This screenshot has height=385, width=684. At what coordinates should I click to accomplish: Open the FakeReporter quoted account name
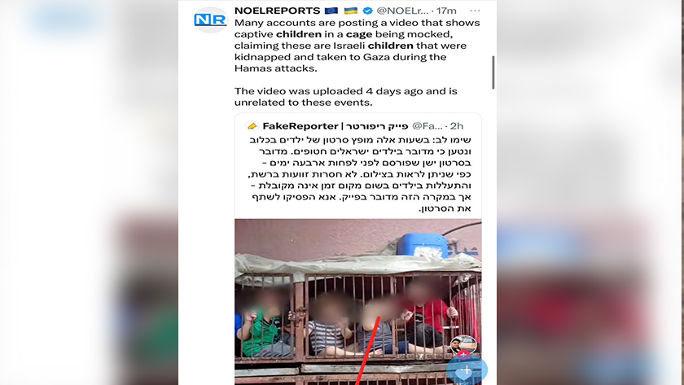click(335, 126)
